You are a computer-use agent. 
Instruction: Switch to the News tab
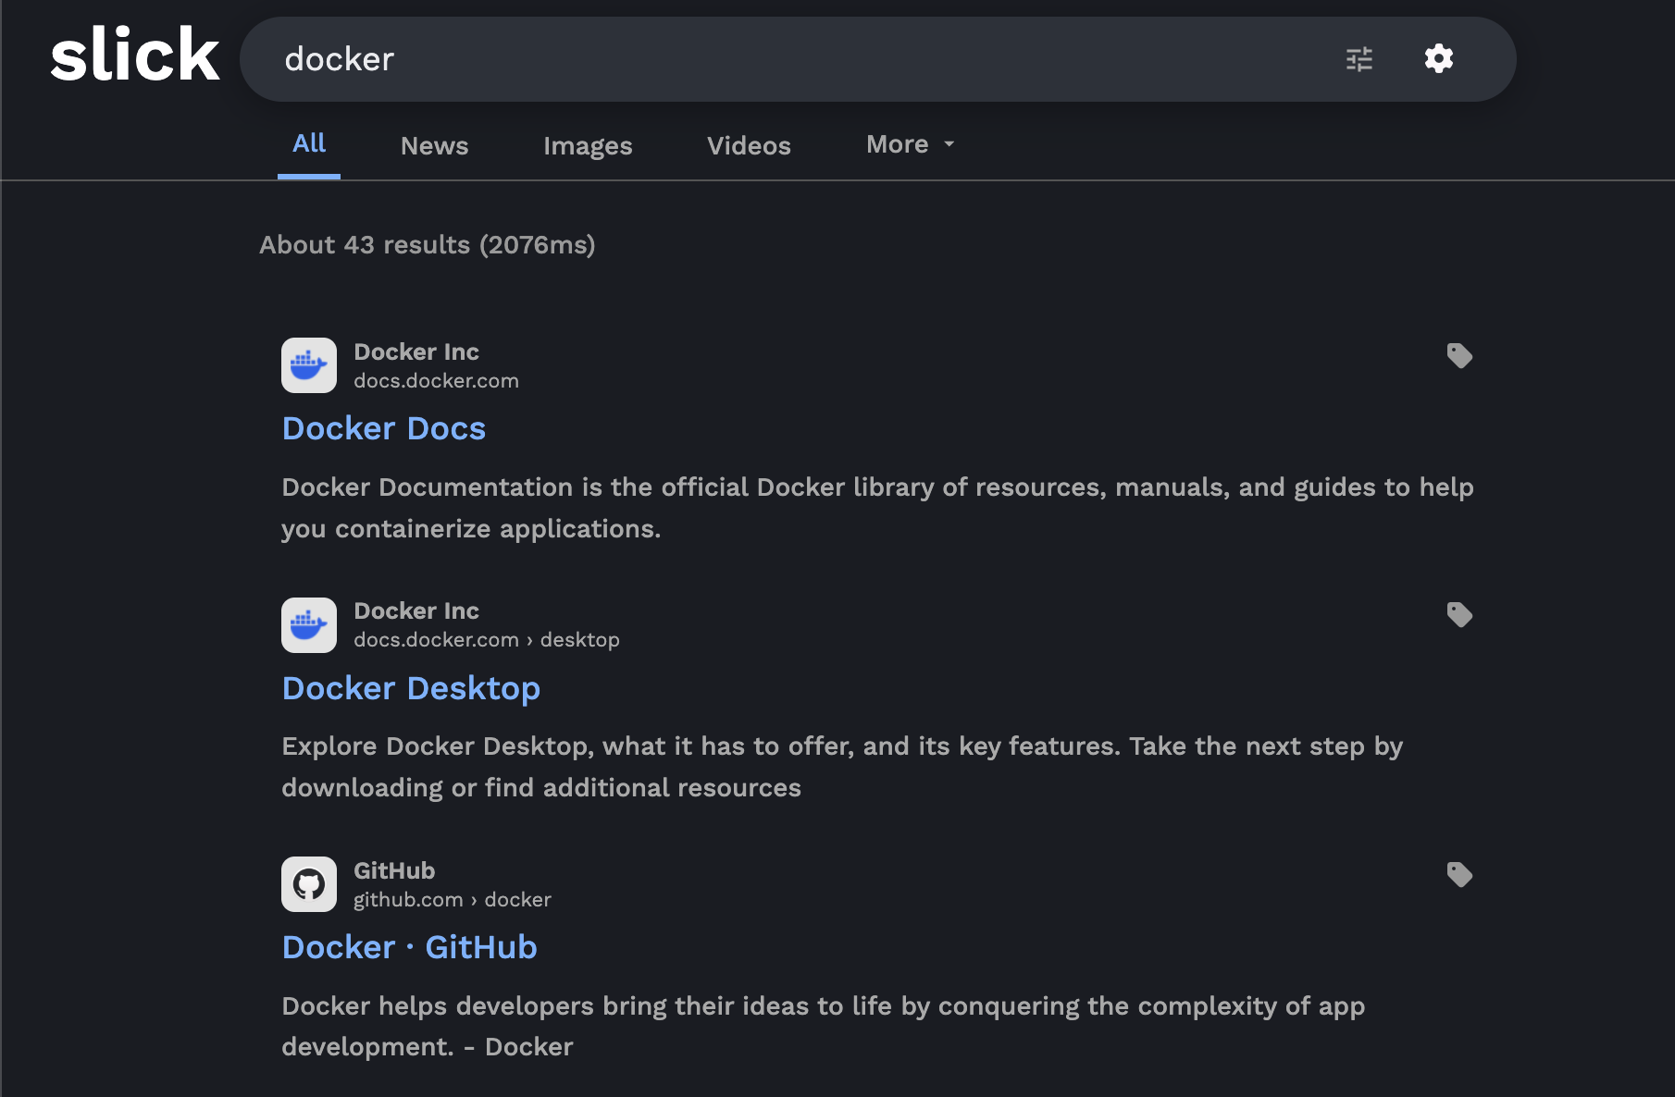(433, 145)
